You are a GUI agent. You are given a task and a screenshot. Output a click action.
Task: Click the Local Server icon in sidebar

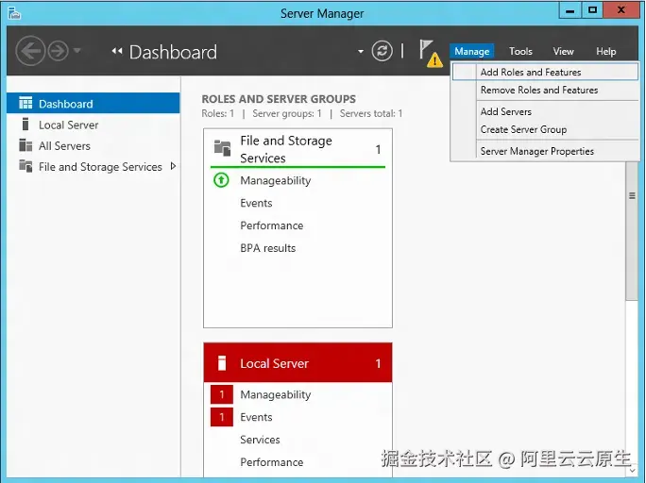click(25, 125)
